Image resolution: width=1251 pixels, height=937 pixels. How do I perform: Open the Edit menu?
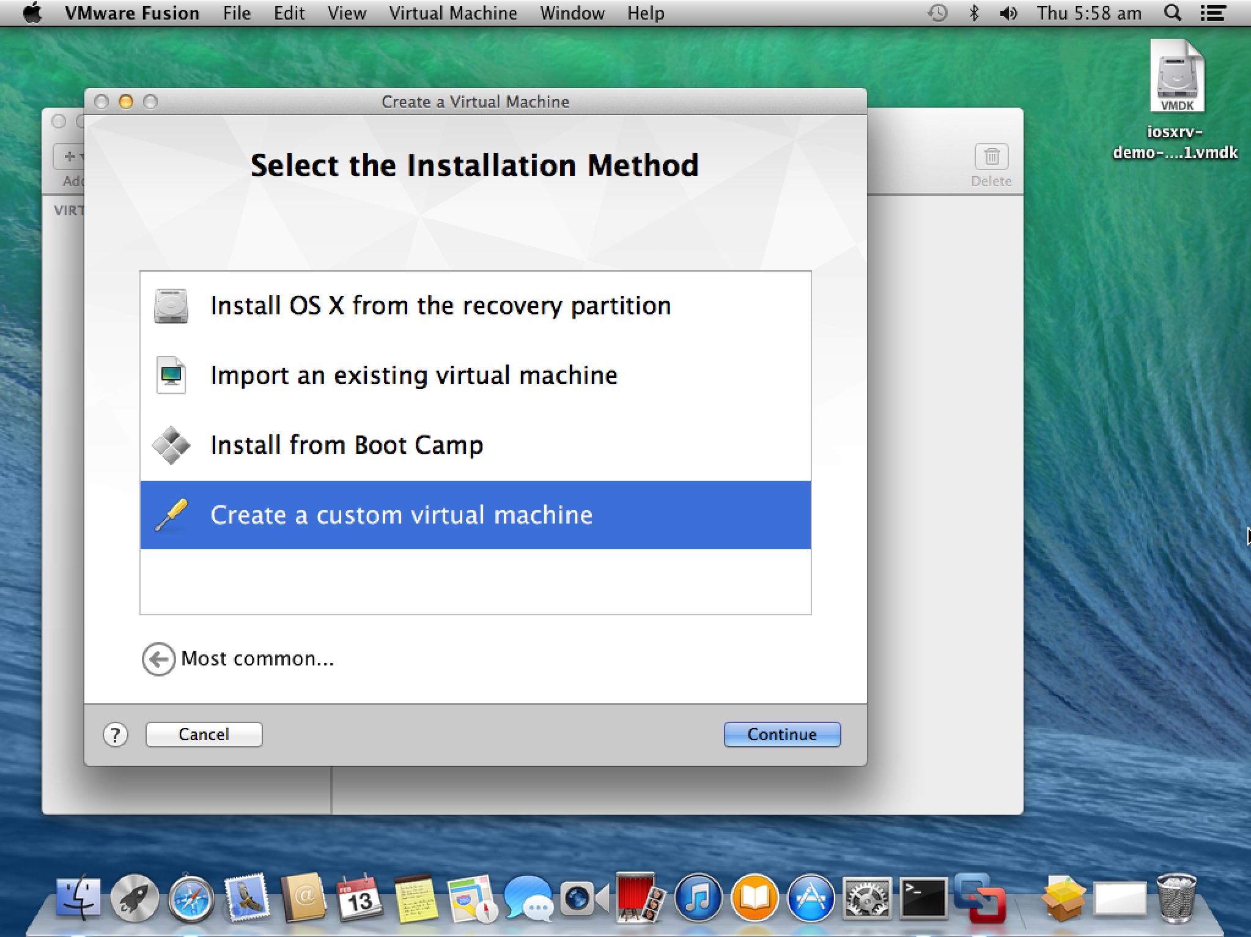click(289, 13)
